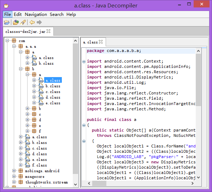Image resolution: width=212 pixels, height=192 pixels.
Task: Click the Backward yellow arrow icon
Action: coord(32,22)
